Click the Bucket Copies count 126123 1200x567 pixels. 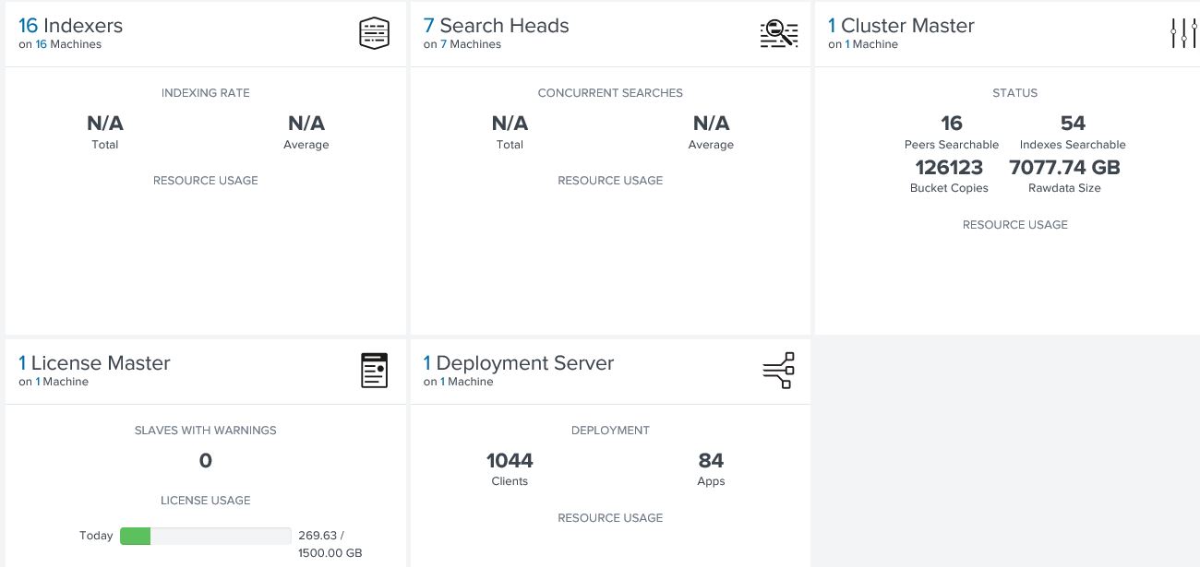click(x=950, y=167)
